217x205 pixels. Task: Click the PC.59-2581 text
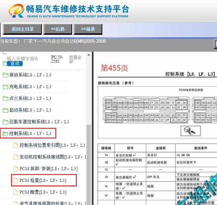click(57, 59)
